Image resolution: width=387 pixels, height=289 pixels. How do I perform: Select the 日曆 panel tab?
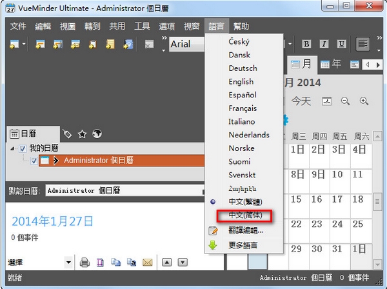(x=33, y=134)
